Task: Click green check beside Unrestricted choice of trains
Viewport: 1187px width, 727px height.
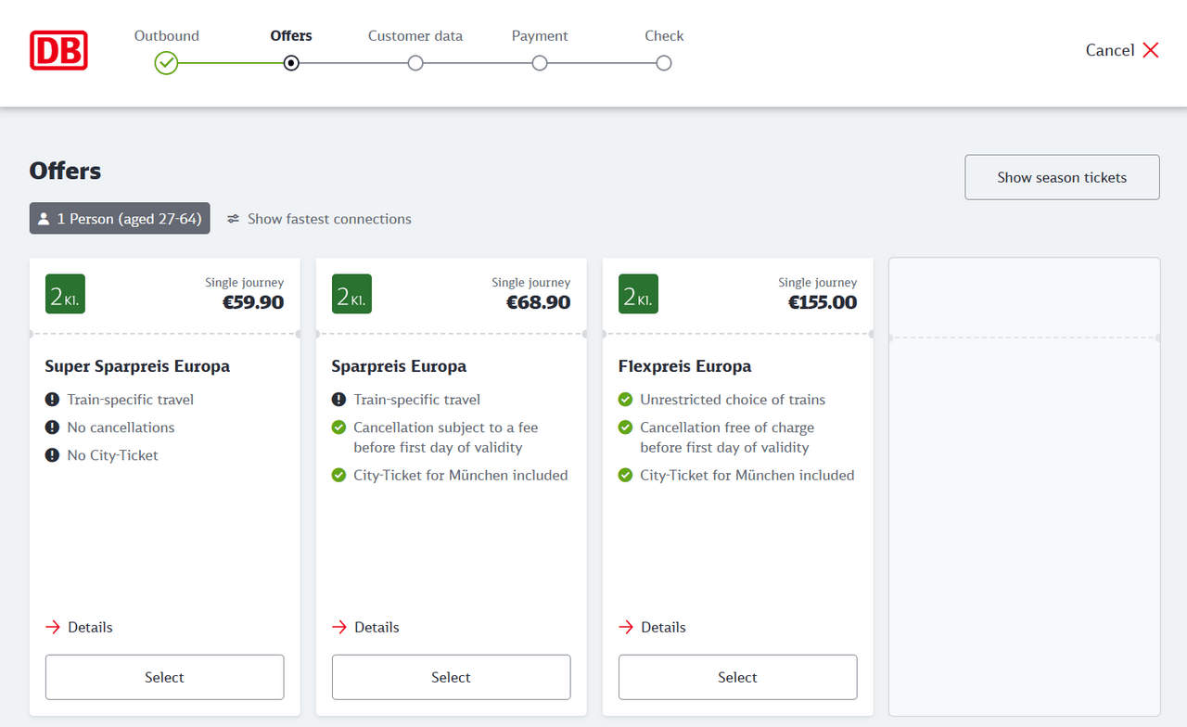Action: click(625, 400)
